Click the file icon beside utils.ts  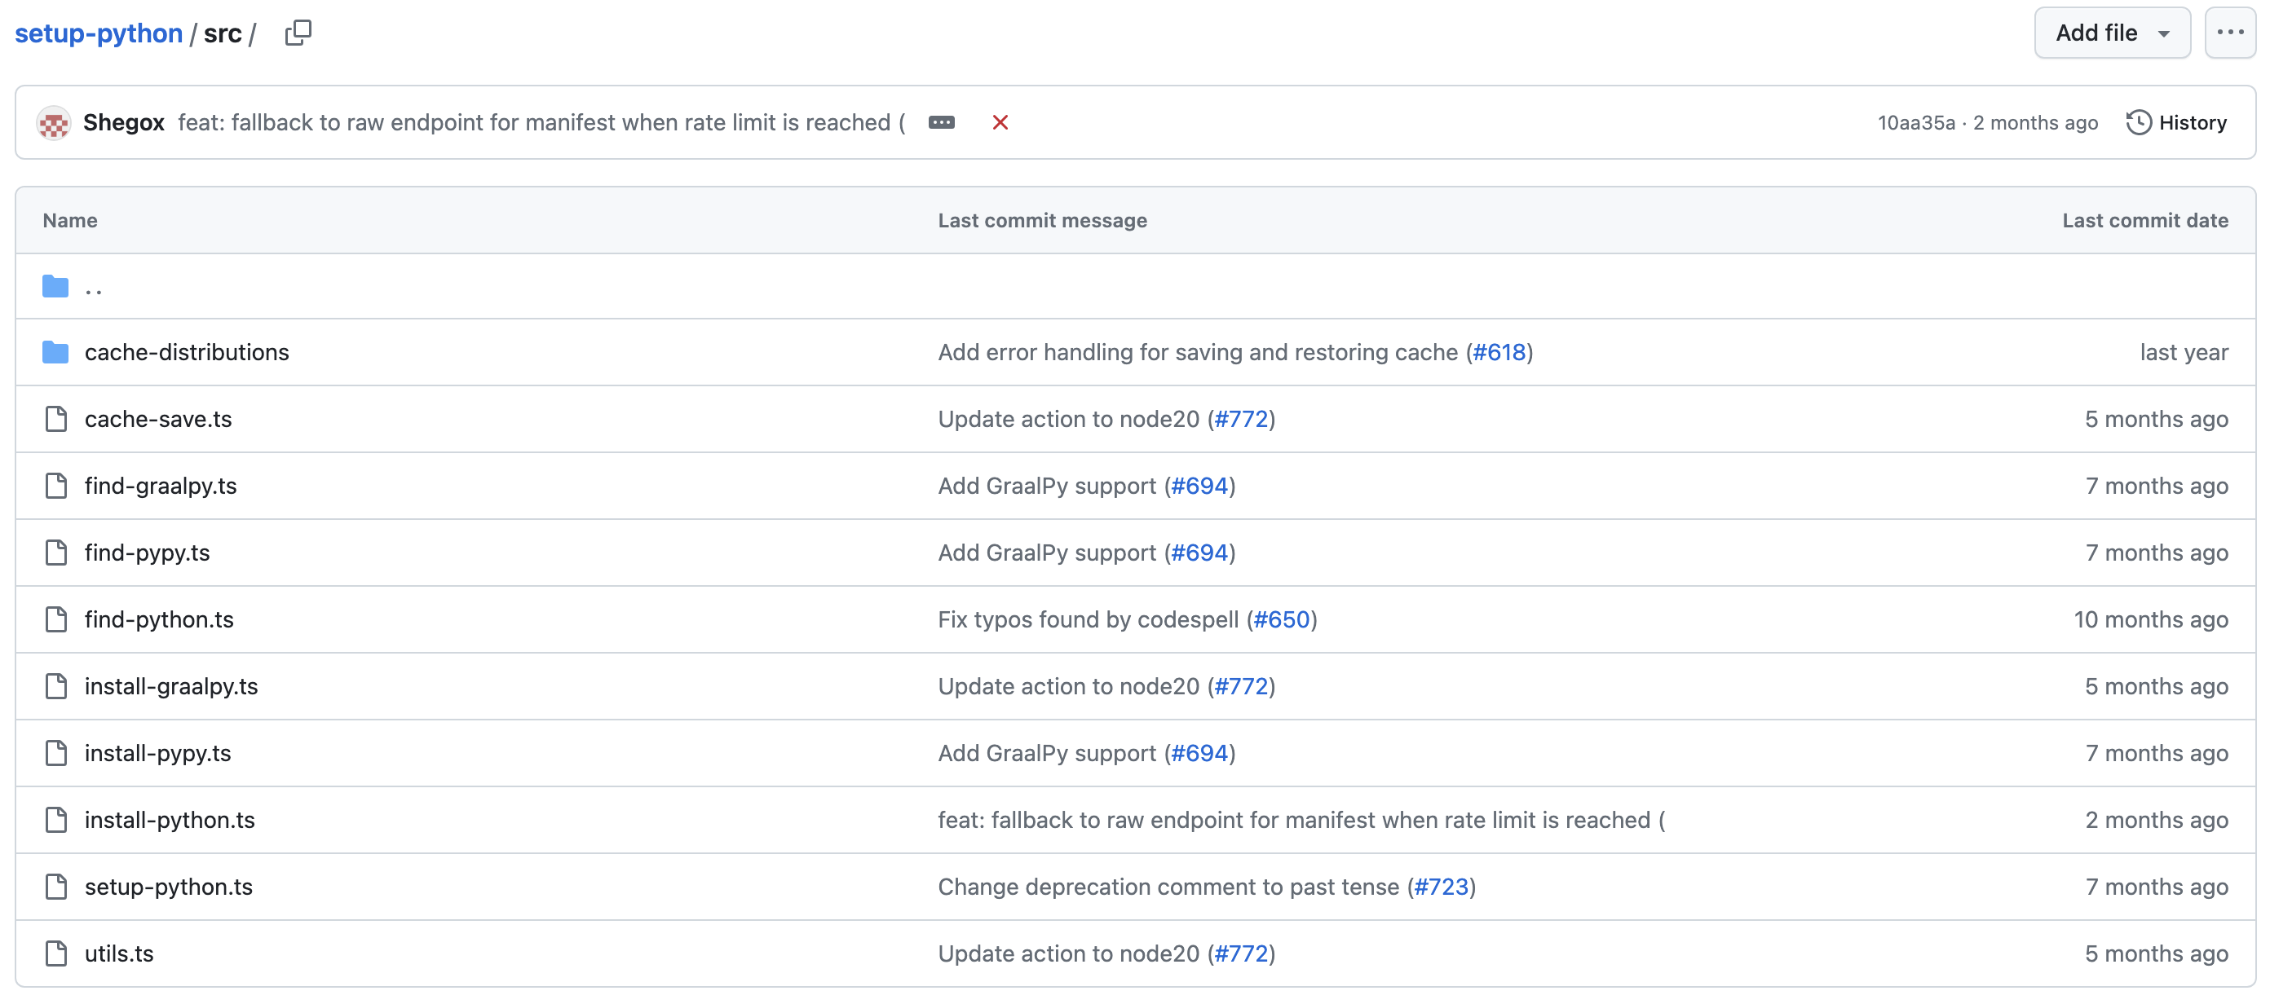click(55, 953)
